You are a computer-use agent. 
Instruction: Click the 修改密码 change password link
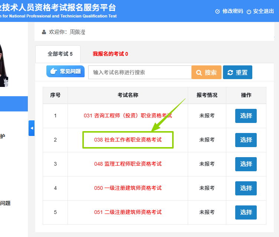229,11
